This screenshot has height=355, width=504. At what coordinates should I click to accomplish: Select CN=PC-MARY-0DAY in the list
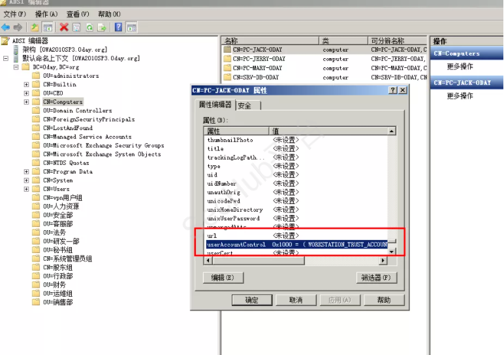tap(257, 68)
